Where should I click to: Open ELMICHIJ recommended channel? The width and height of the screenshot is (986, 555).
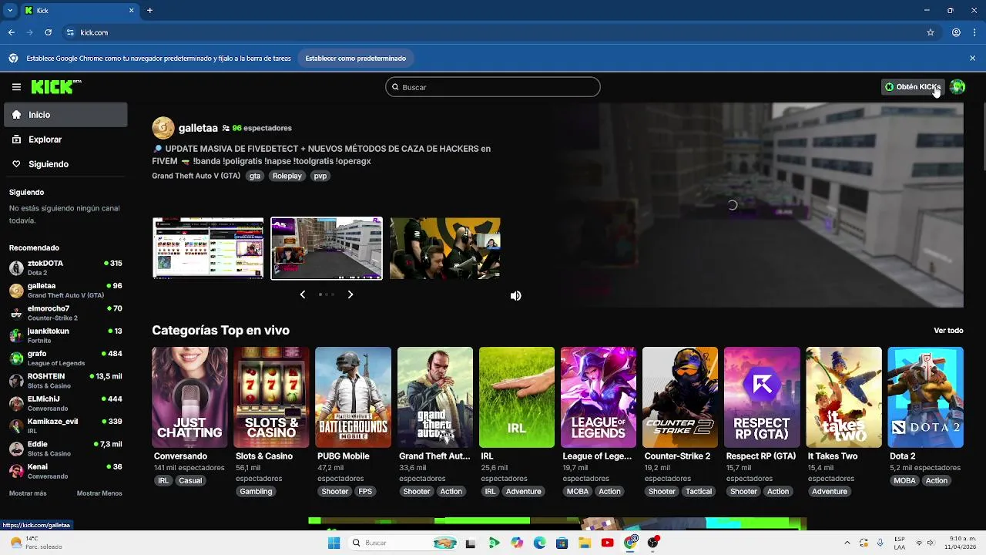[65, 403]
